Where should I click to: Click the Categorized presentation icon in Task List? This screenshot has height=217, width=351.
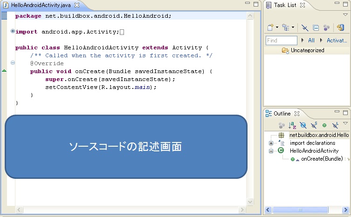[285, 27]
